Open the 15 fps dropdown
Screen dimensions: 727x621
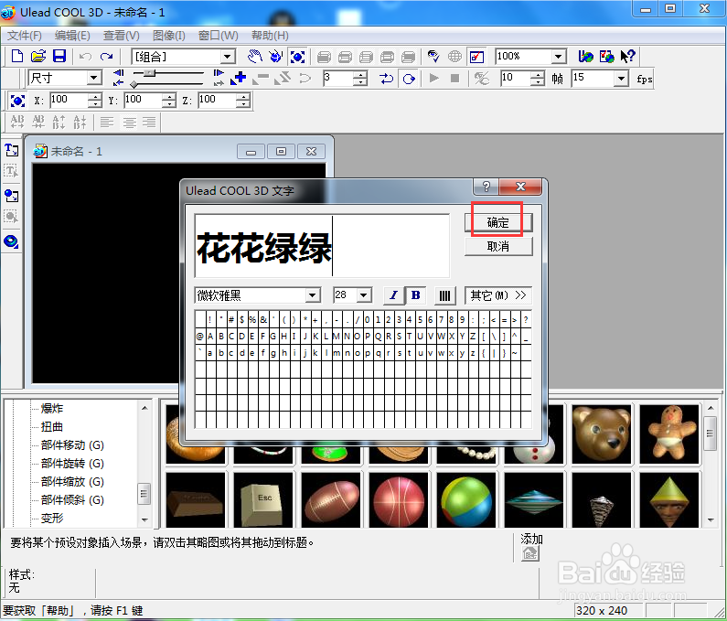pos(621,79)
